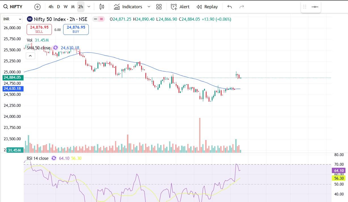Click the purple 64.10 RSI value label

tap(339, 171)
